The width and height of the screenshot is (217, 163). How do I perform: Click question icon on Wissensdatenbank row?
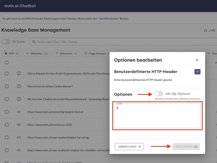pyautogui.click(x=19, y=99)
